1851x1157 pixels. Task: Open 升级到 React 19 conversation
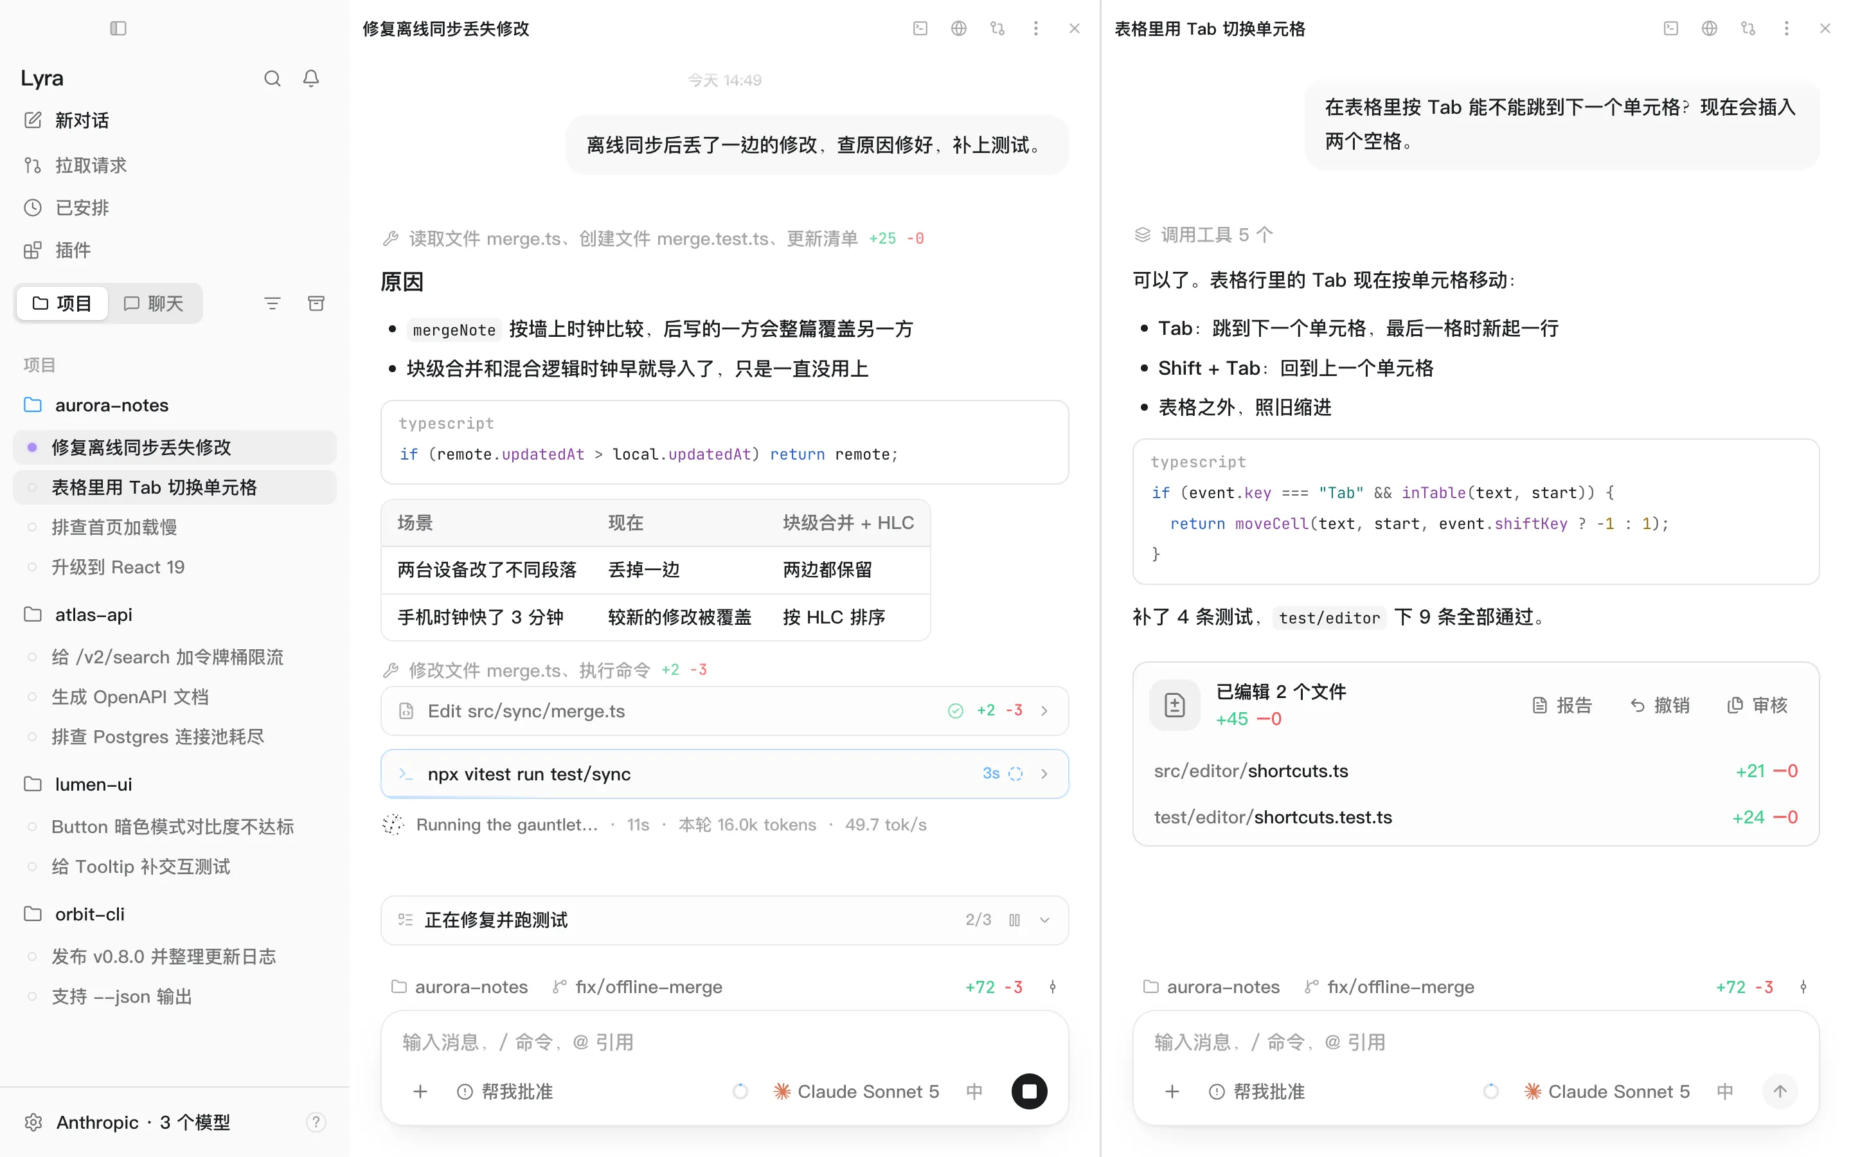click(x=174, y=567)
